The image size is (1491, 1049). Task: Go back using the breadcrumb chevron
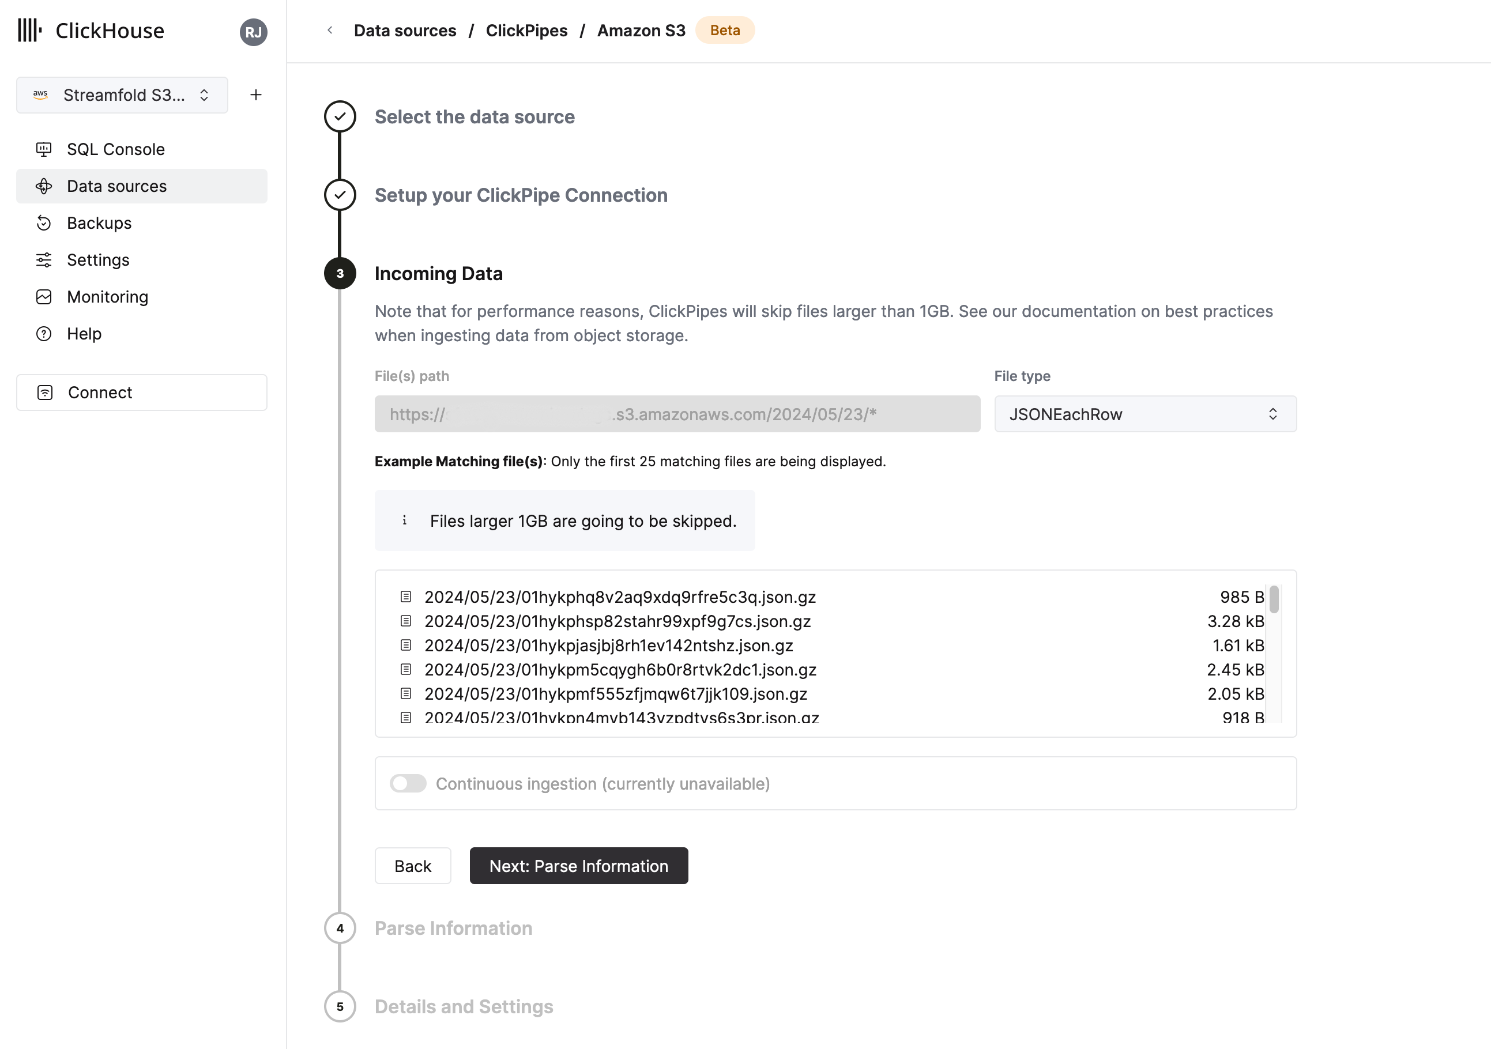pos(330,30)
